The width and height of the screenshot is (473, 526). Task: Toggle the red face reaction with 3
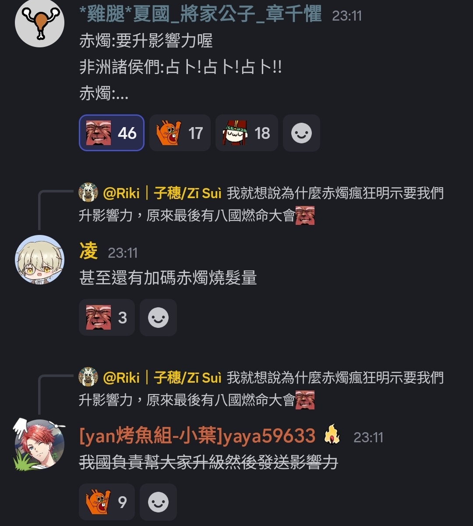(106, 317)
